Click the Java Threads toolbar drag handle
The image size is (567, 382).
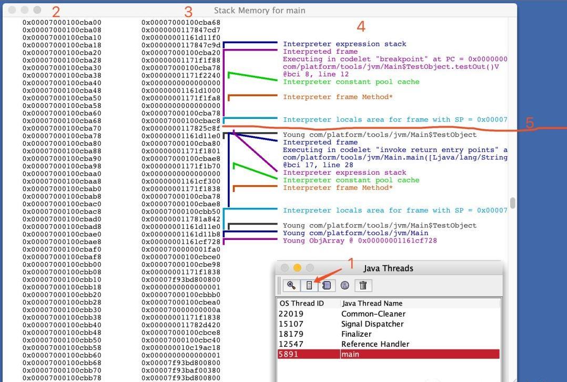[x=279, y=285]
